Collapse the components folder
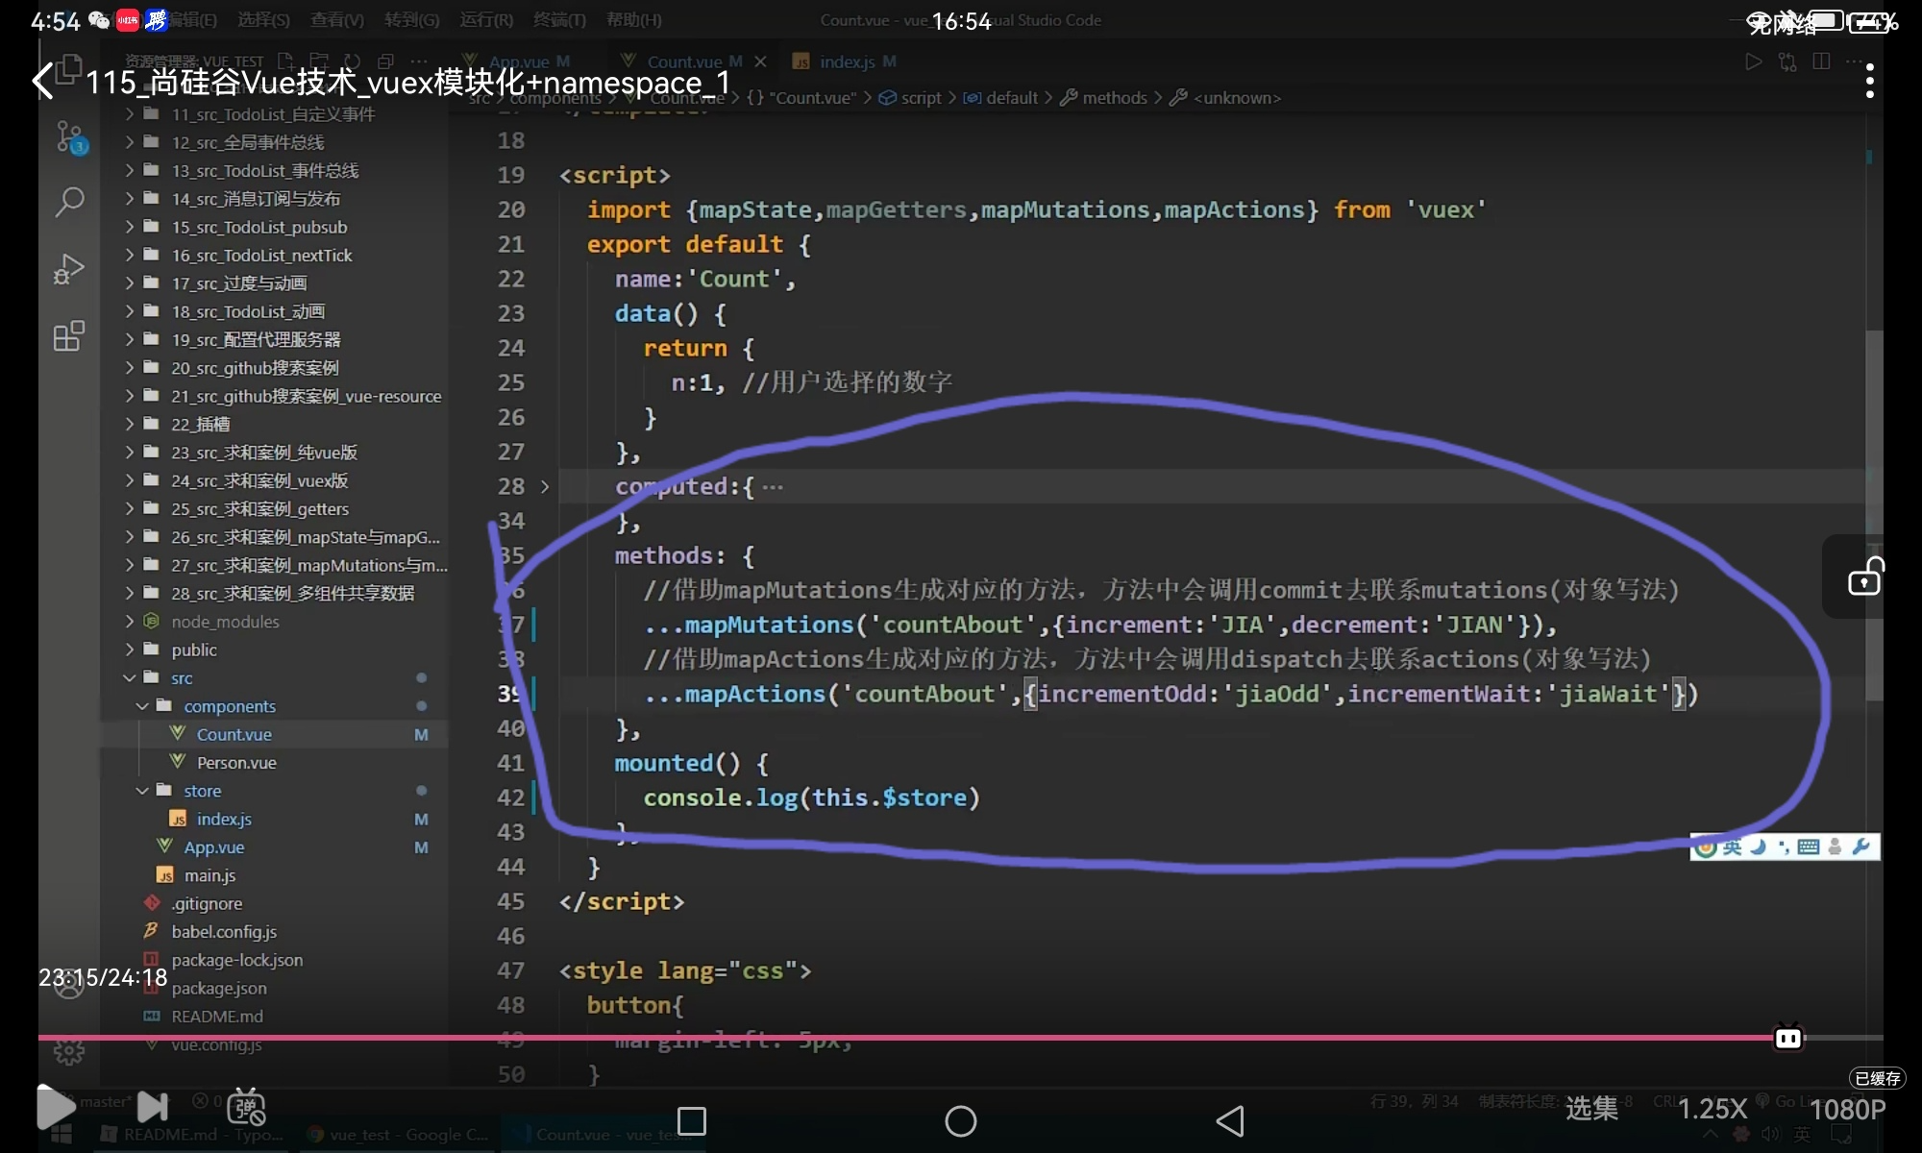Screen dimensions: 1922x1153 [x=229, y=706]
